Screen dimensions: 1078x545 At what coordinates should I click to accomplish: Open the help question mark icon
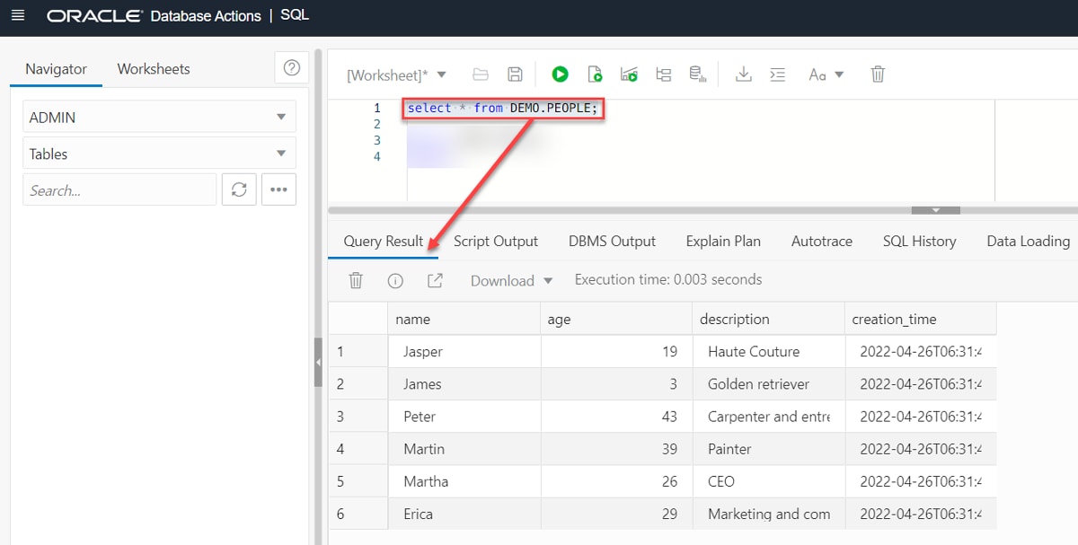coord(291,68)
